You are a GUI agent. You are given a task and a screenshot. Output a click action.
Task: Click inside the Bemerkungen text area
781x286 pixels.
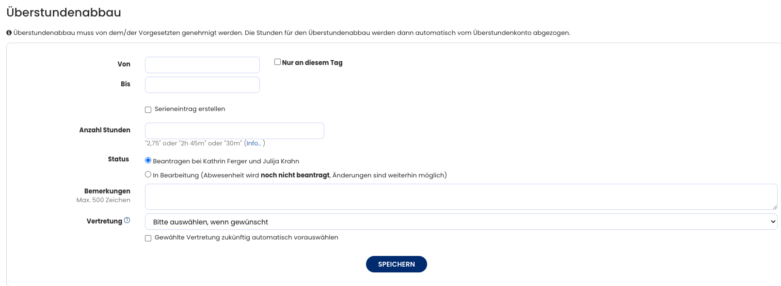click(x=461, y=197)
